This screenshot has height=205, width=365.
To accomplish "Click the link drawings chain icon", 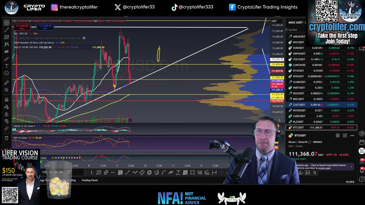I will [x=7, y=128].
